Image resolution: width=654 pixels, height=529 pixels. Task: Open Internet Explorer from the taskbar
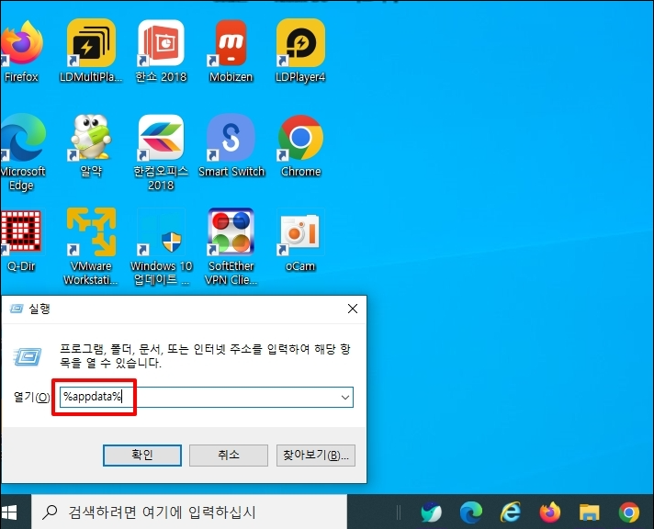click(511, 512)
